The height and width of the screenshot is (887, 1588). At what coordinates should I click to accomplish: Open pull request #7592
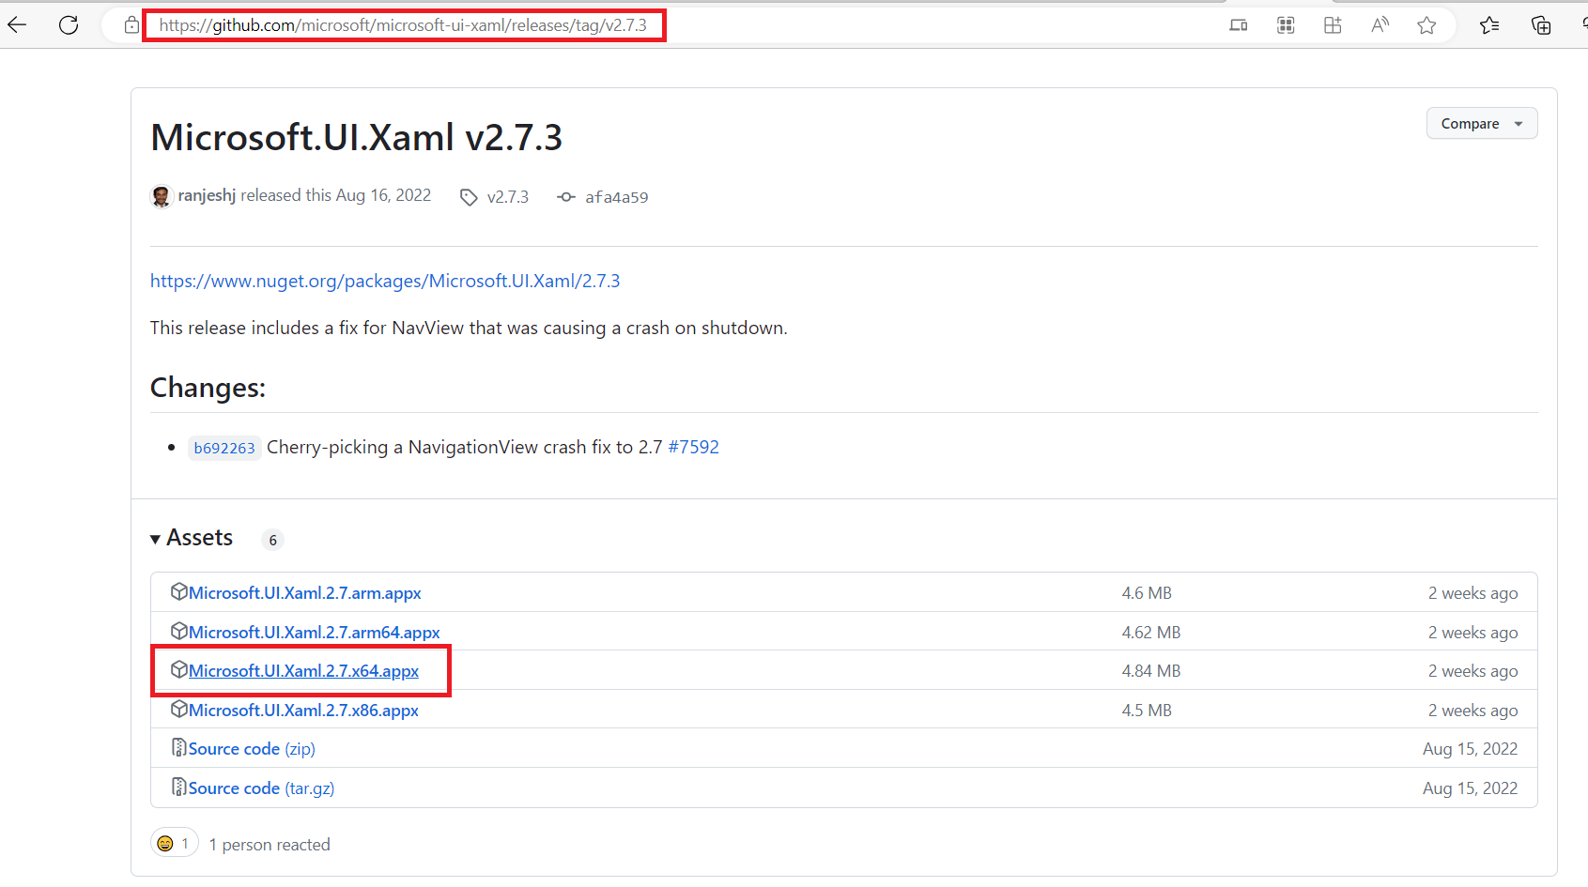click(693, 447)
